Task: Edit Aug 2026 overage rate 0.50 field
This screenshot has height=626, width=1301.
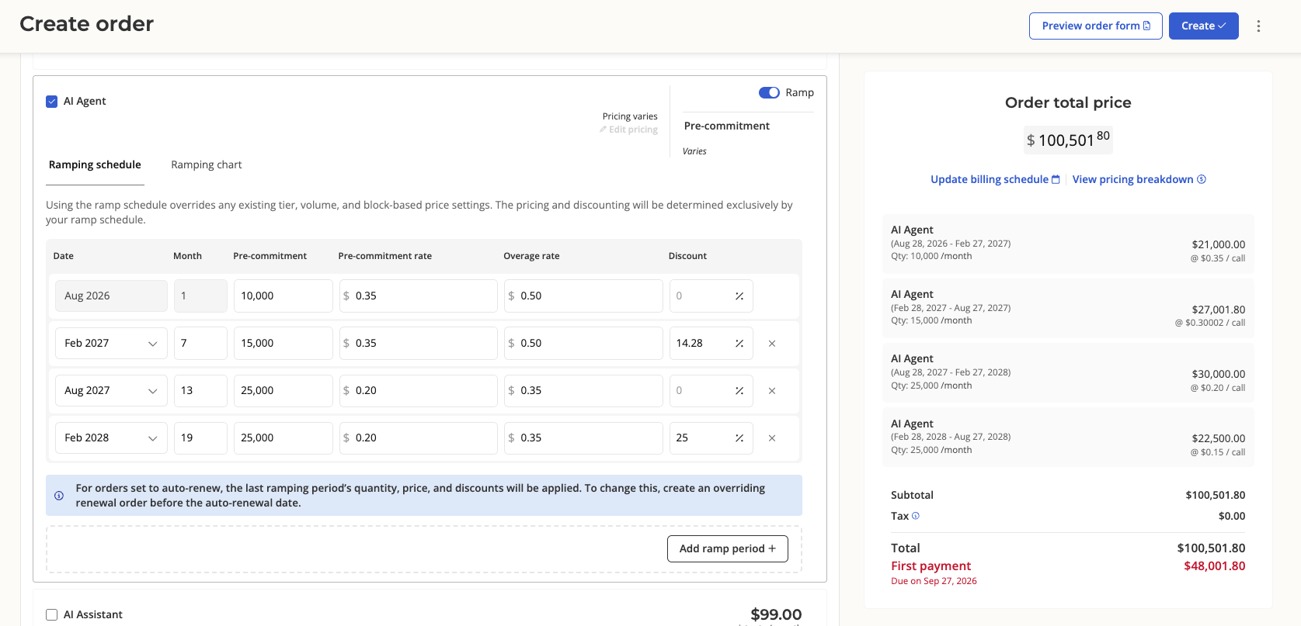Action: pyautogui.click(x=583, y=296)
